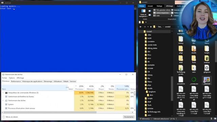This screenshot has width=217, height=122.
Task: Select elon folder in navigation tree
Action: pyautogui.click(x=151, y=95)
